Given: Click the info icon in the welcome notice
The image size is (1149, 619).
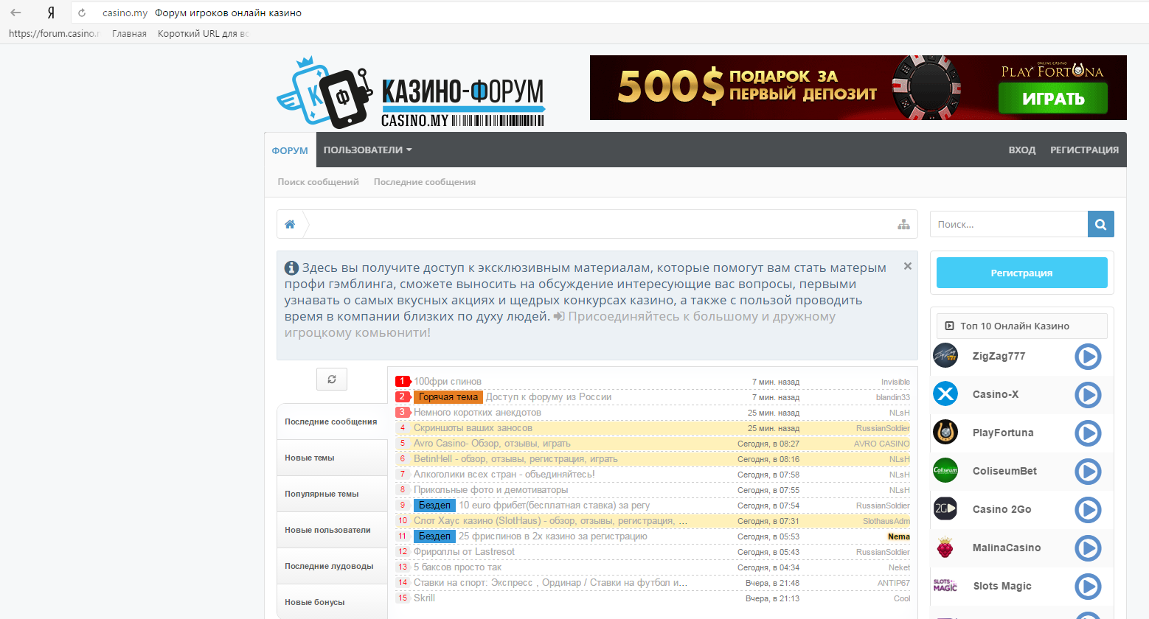Looking at the screenshot, I should [x=291, y=268].
